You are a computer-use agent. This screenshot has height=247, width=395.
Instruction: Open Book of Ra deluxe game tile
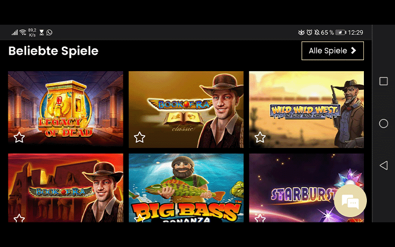[x=66, y=188]
